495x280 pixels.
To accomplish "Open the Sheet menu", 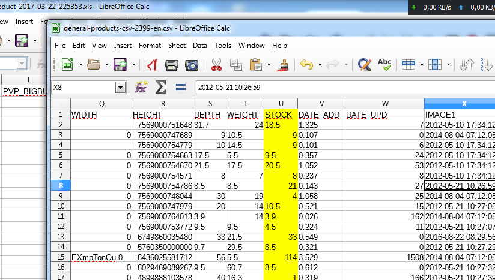I will [177, 46].
